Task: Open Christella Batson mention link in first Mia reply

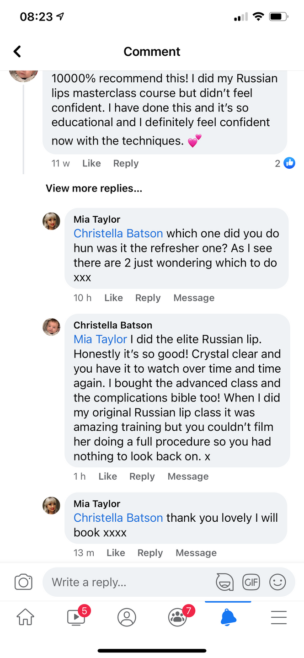Action: 118,233
